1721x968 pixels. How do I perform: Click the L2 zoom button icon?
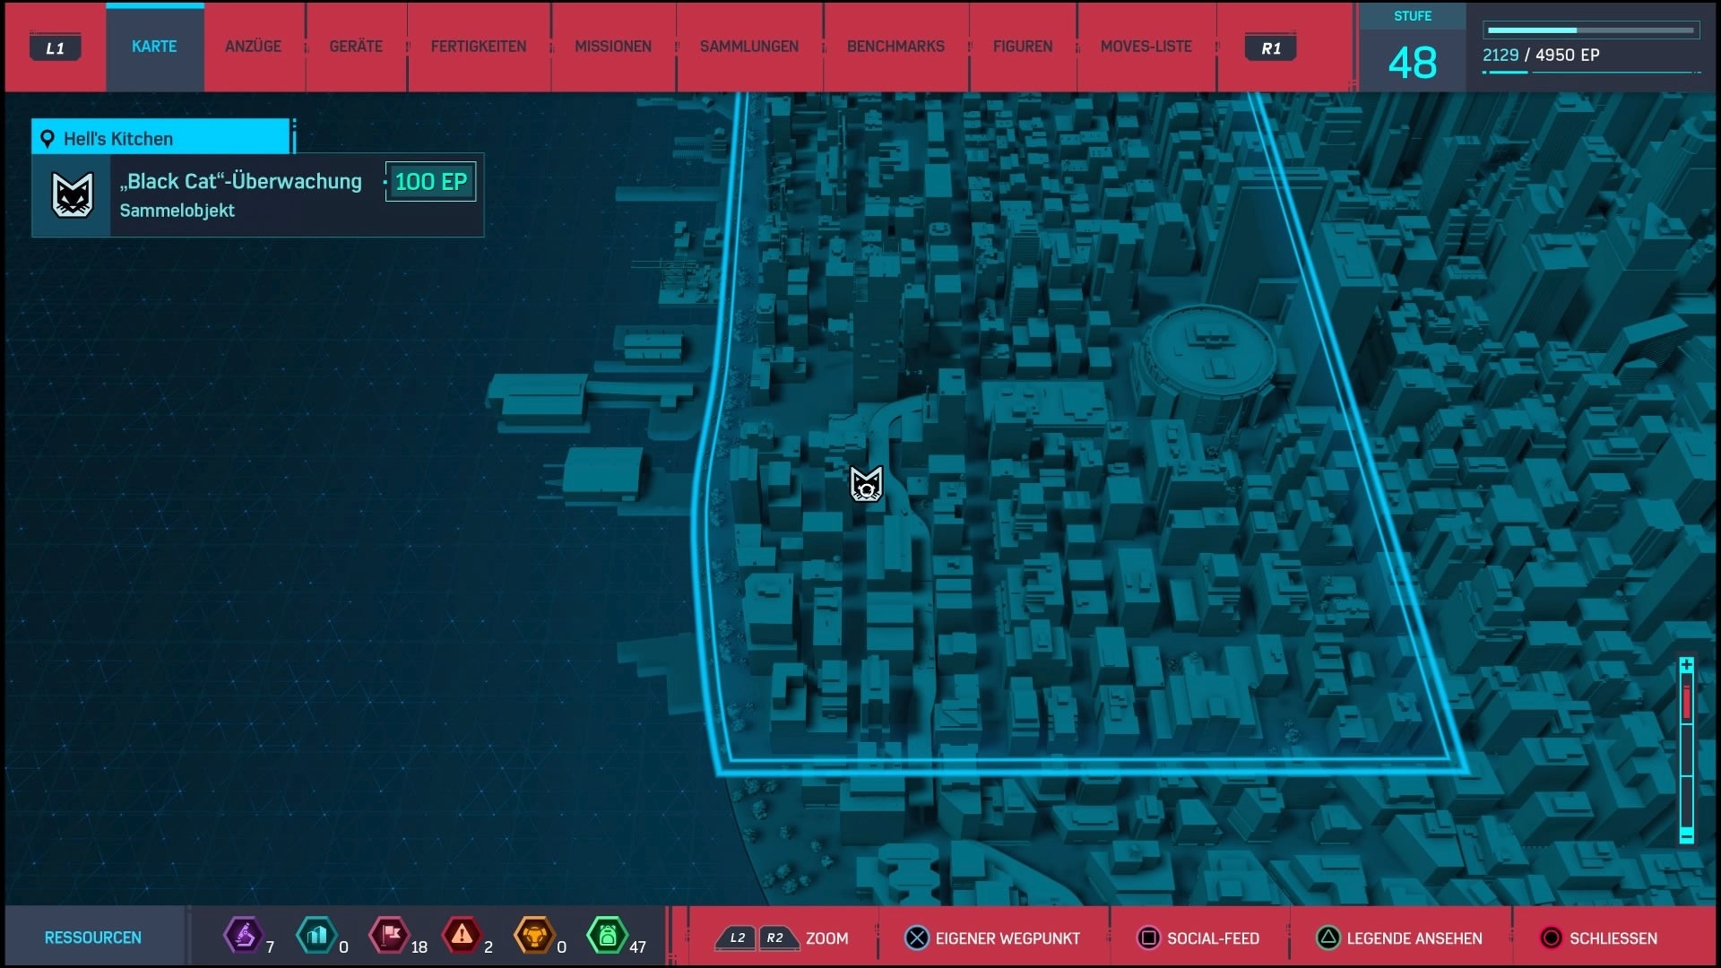coord(737,938)
